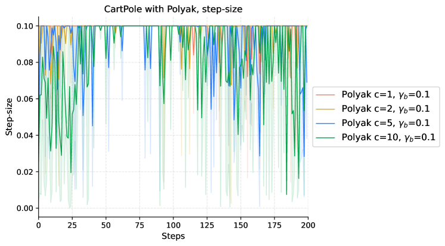Click y-axis tick label 0.10
This screenshot has width=445, height=246.
[x=25, y=26]
